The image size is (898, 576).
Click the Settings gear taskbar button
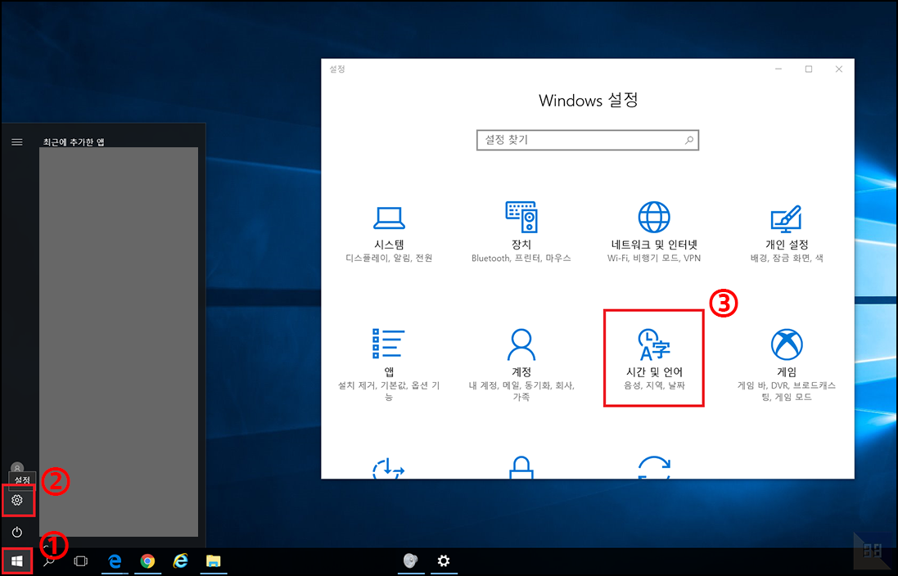click(x=444, y=561)
